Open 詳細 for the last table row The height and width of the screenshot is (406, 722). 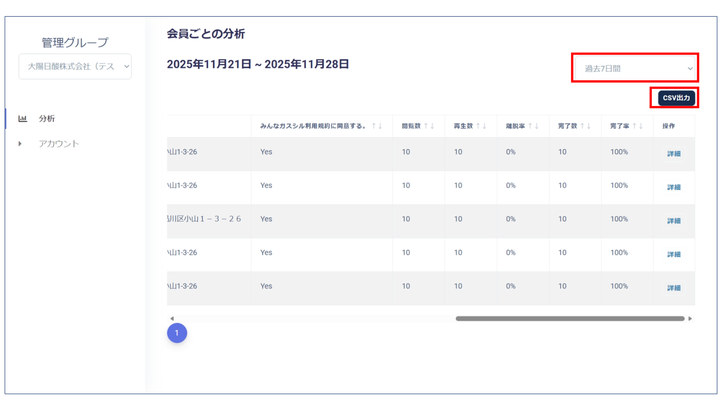pyautogui.click(x=674, y=288)
